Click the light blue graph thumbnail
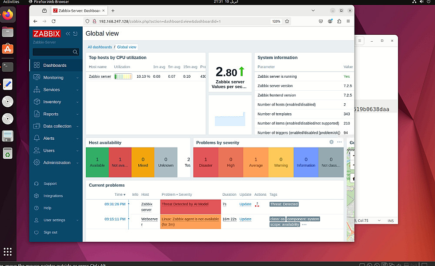 pos(230,118)
